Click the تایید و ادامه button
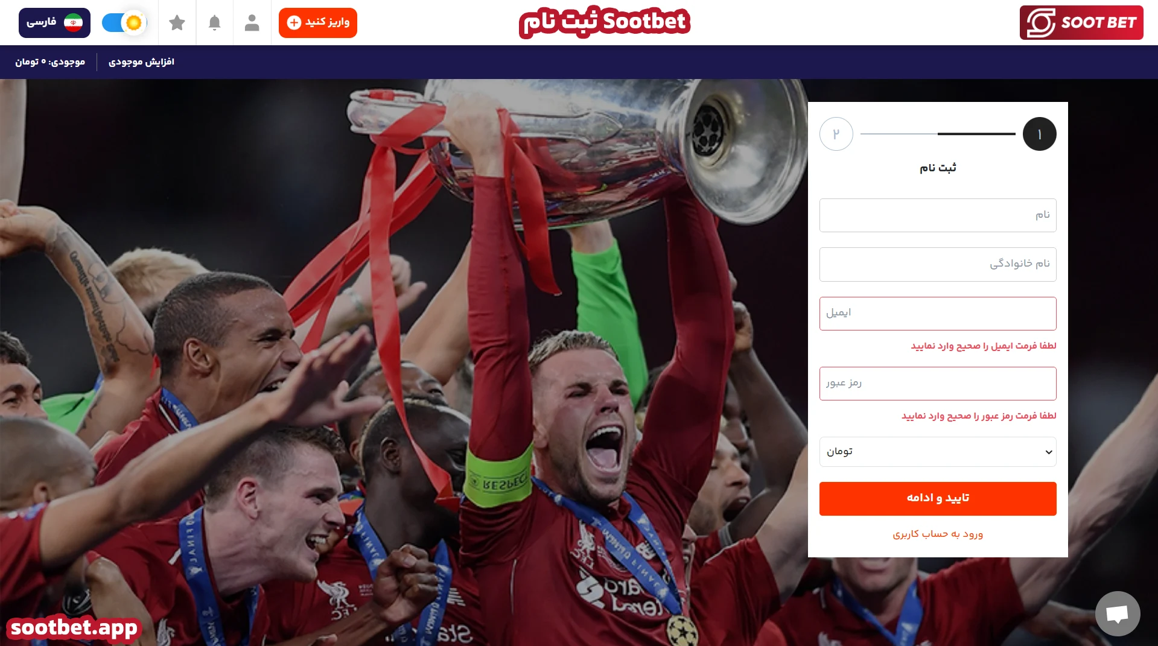The image size is (1158, 646). coord(938,499)
